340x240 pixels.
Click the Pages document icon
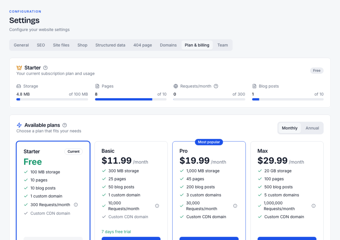pyautogui.click(x=97, y=86)
